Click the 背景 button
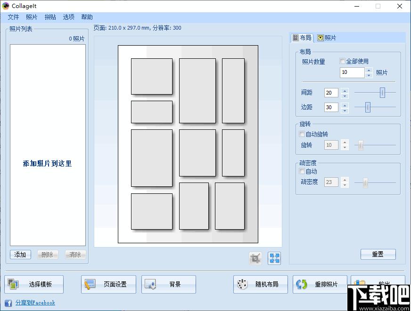The image size is (411, 311). click(169, 284)
